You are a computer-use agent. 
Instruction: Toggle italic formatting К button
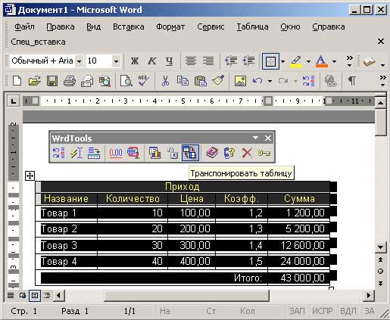(152, 61)
